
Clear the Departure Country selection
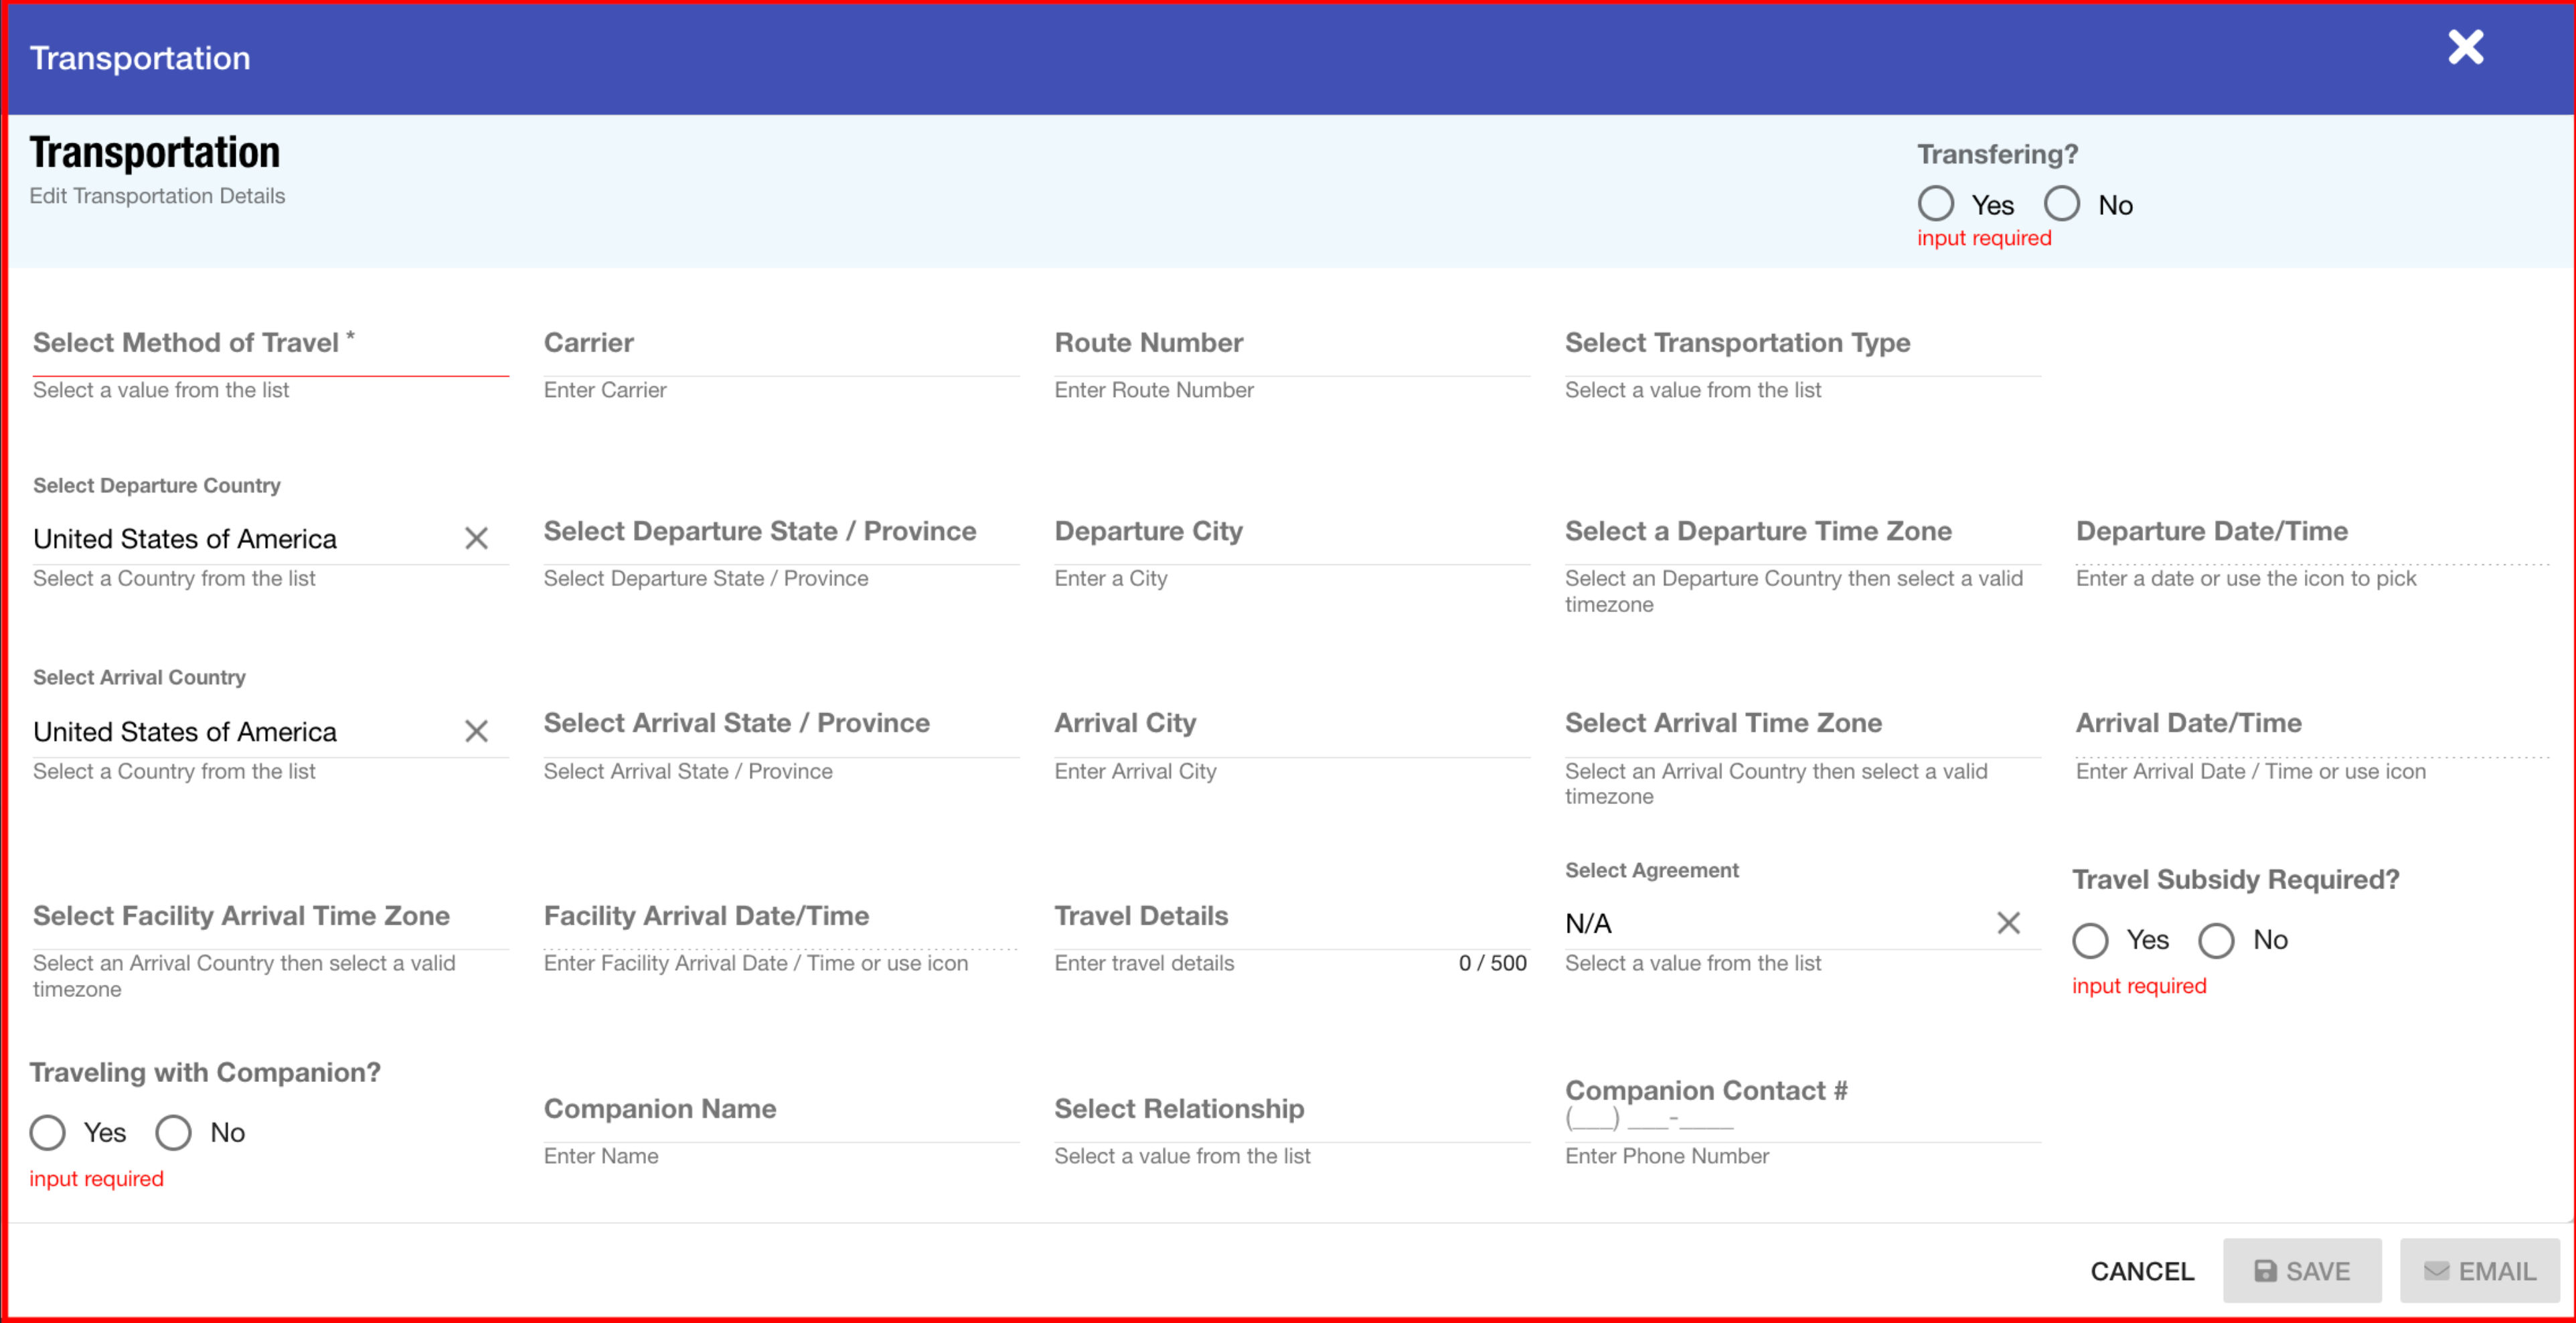pos(476,539)
